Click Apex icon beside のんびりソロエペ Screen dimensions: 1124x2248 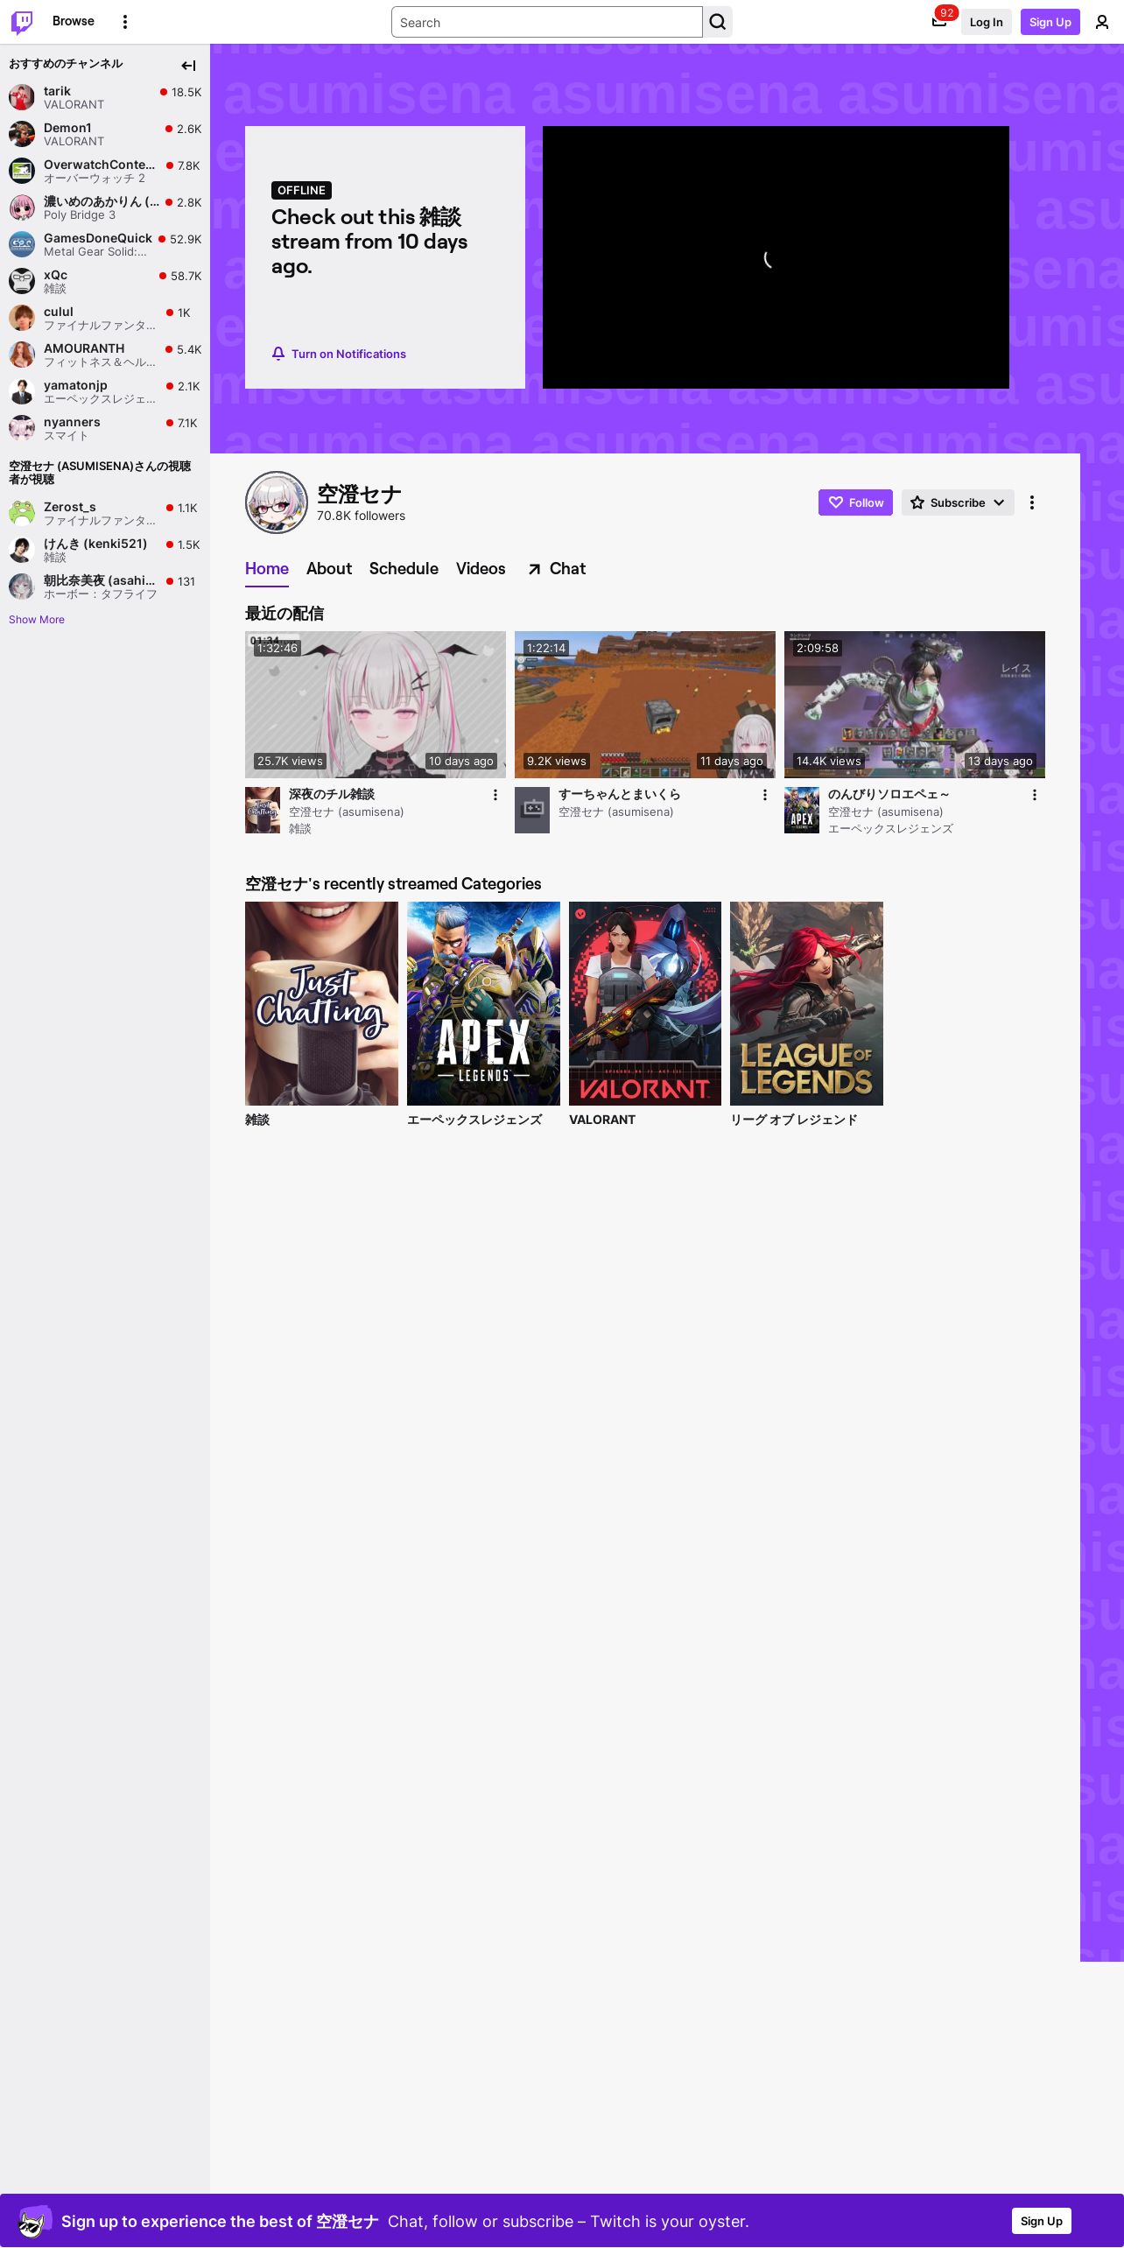pos(802,810)
